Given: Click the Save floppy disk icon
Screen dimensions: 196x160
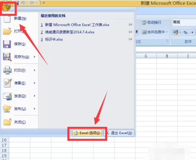Looking at the screenshot, I should (x=7, y=44).
